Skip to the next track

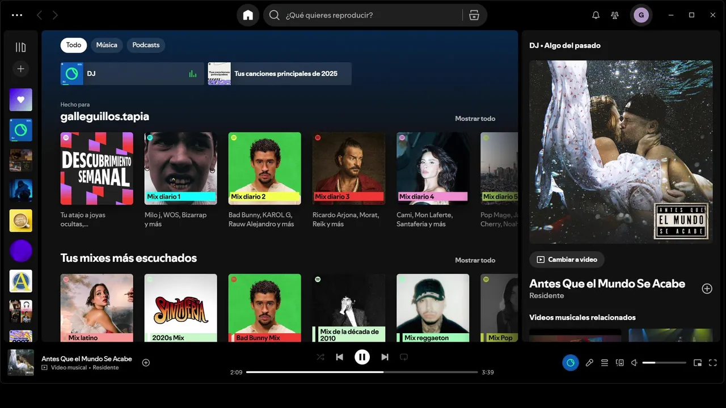coord(385,357)
